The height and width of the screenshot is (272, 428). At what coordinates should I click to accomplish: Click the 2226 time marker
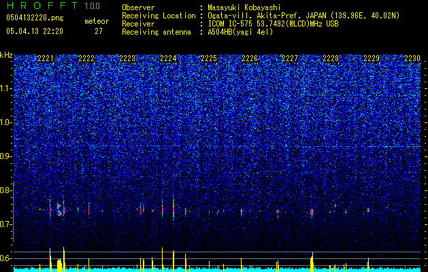[x=250, y=58]
